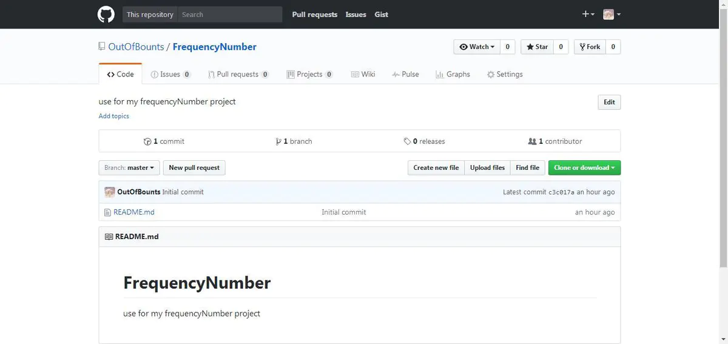Click the repository book icon beside OutOfBounts

tap(102, 47)
